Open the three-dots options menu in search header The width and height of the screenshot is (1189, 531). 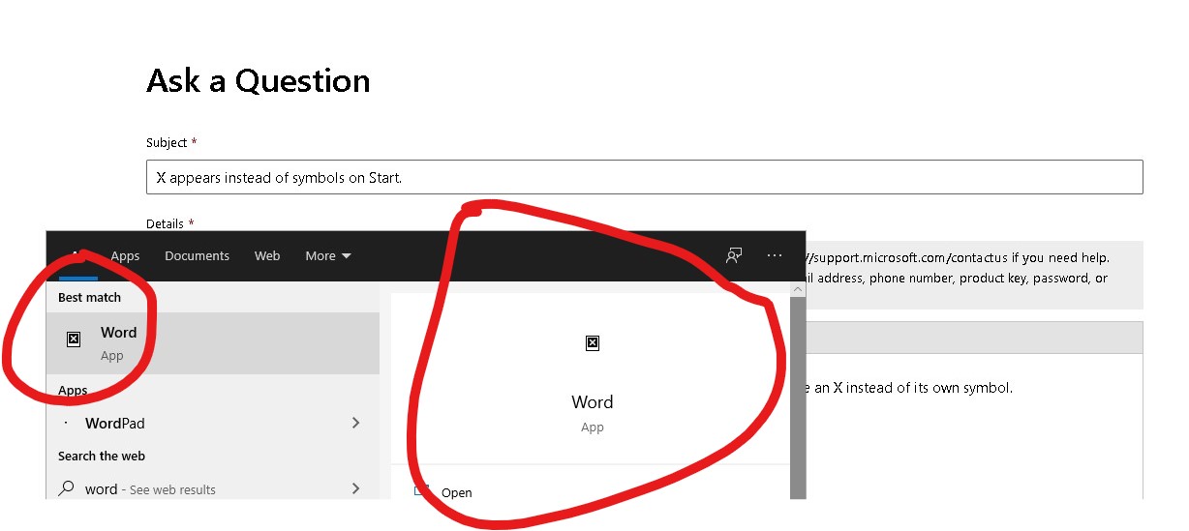[x=774, y=255]
